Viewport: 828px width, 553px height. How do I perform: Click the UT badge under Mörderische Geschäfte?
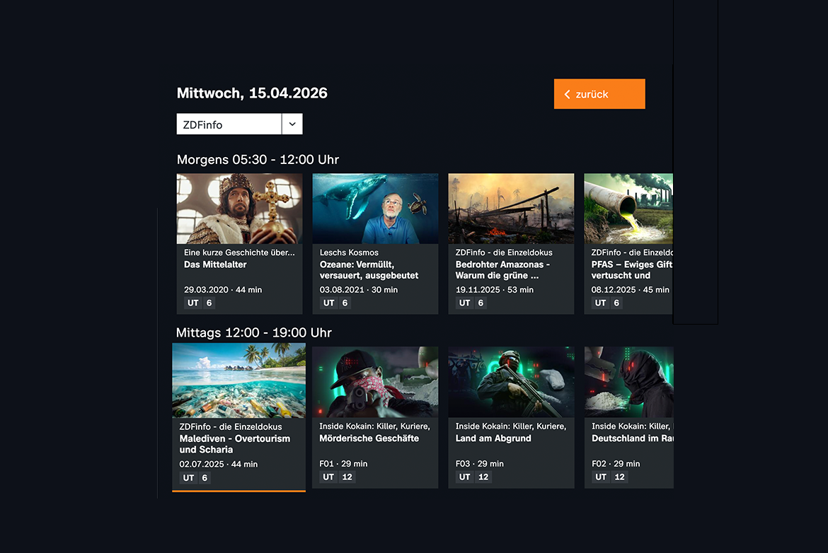328,477
